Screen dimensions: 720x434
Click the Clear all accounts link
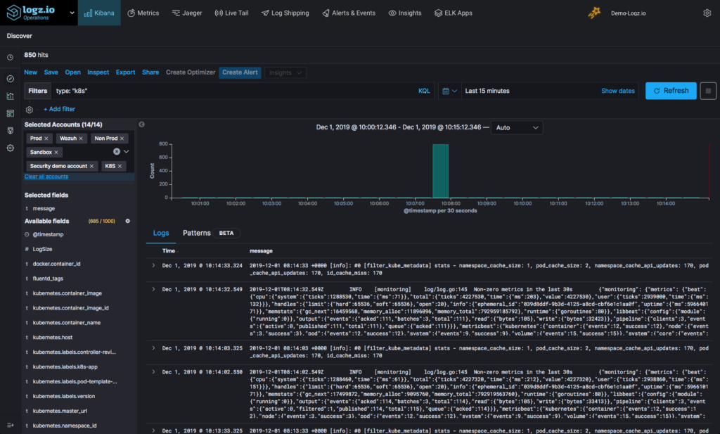tap(47, 177)
